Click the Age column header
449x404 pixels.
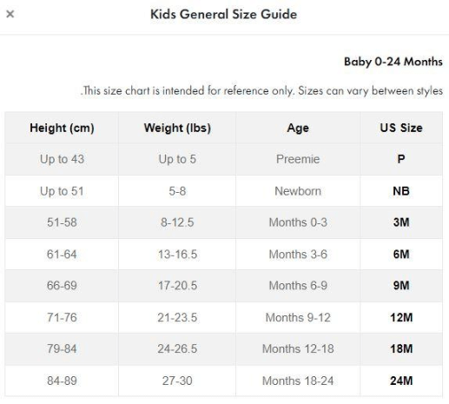(x=298, y=128)
